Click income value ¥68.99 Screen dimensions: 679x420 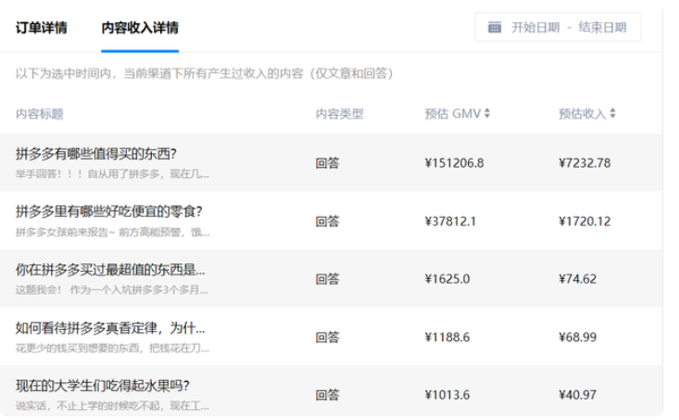(577, 337)
